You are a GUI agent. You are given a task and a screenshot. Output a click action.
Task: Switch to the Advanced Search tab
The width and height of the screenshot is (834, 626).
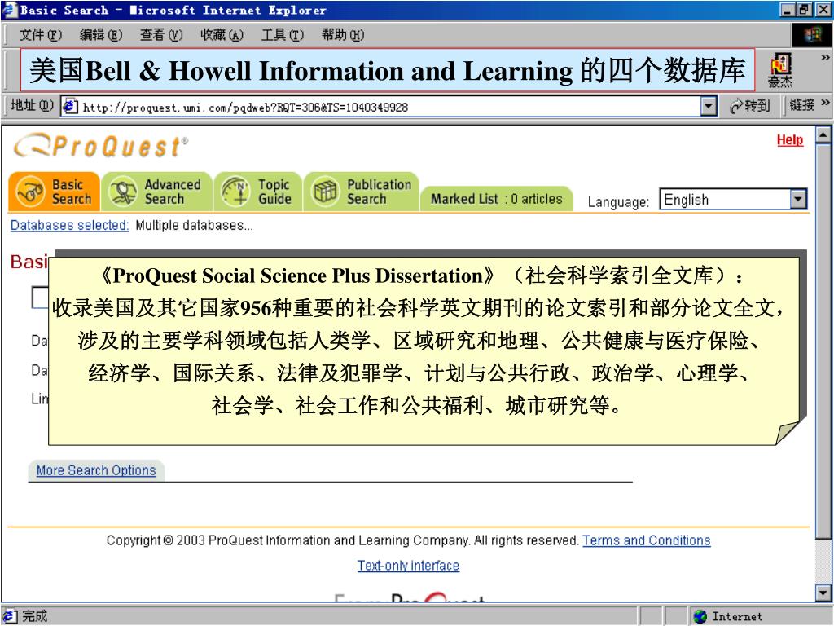[157, 192]
